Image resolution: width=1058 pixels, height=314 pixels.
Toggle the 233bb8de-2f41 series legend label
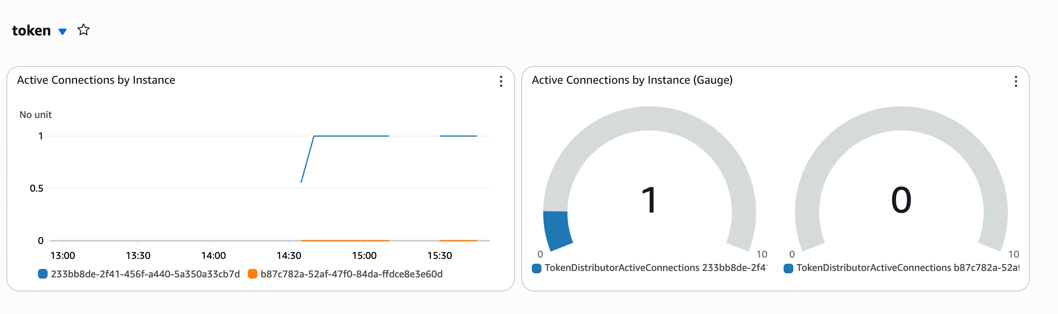(145, 274)
